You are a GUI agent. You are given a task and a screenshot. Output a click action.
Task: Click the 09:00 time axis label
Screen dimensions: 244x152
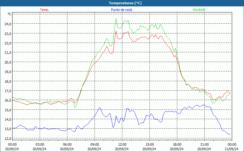(95, 145)
